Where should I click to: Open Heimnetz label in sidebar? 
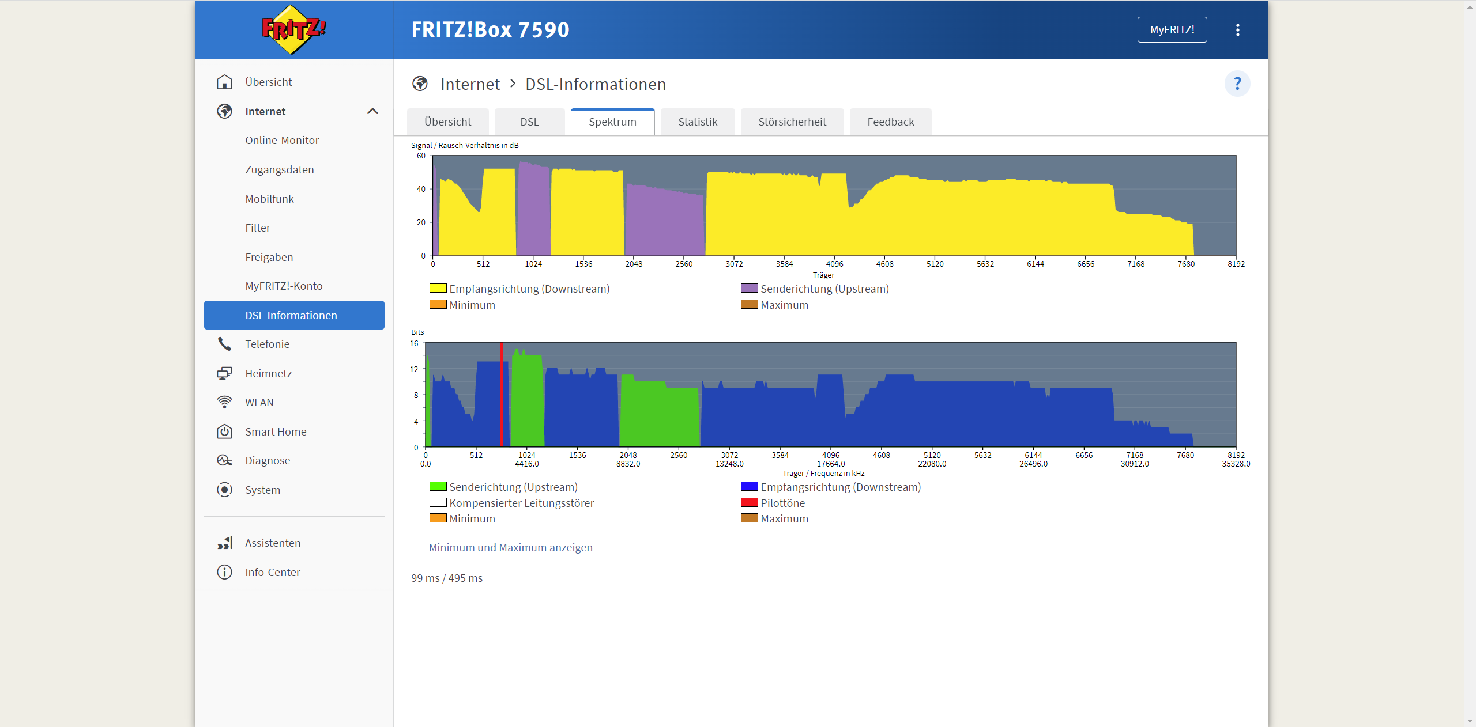(268, 373)
